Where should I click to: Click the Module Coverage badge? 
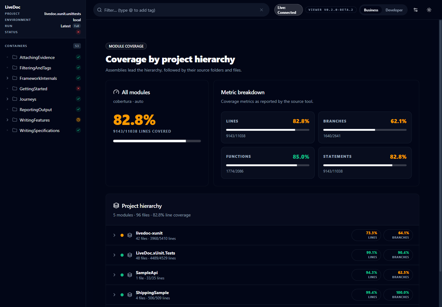click(x=126, y=46)
